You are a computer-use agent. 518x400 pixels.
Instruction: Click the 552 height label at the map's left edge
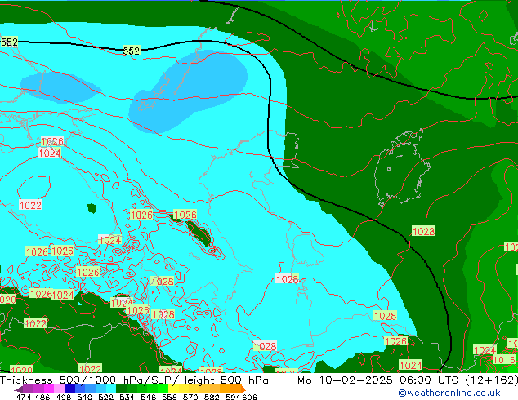coord(9,42)
